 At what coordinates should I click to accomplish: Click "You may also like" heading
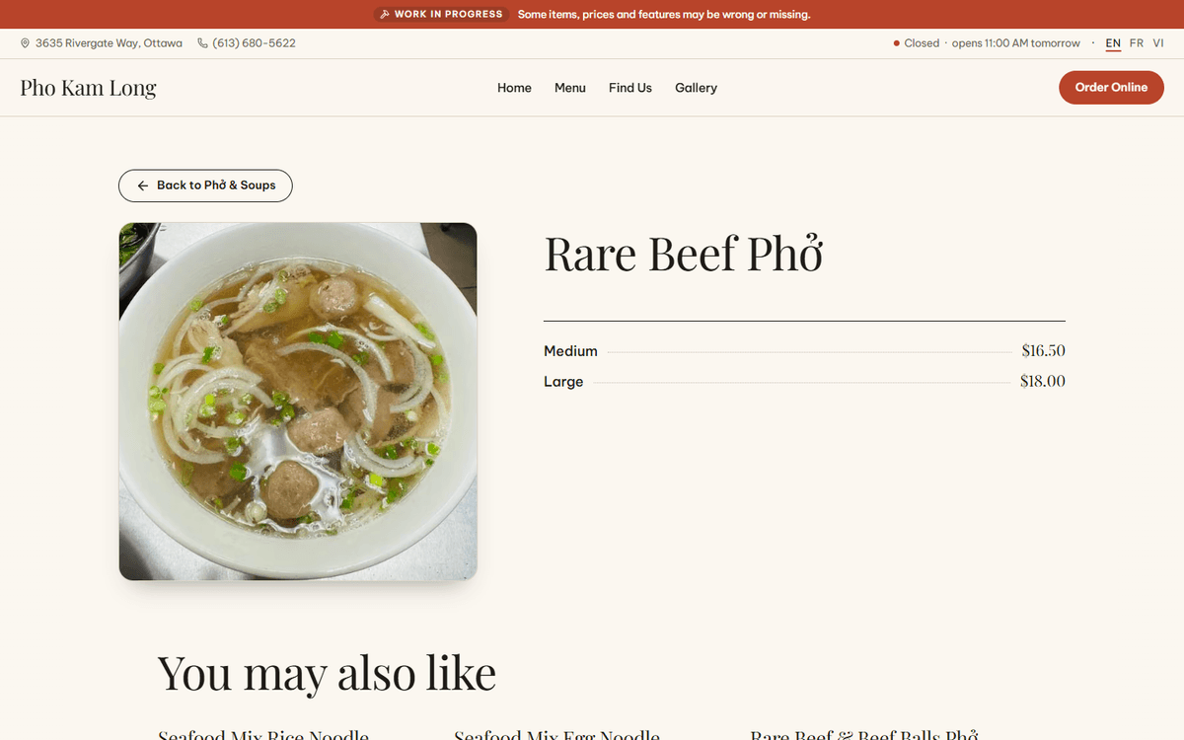327,673
